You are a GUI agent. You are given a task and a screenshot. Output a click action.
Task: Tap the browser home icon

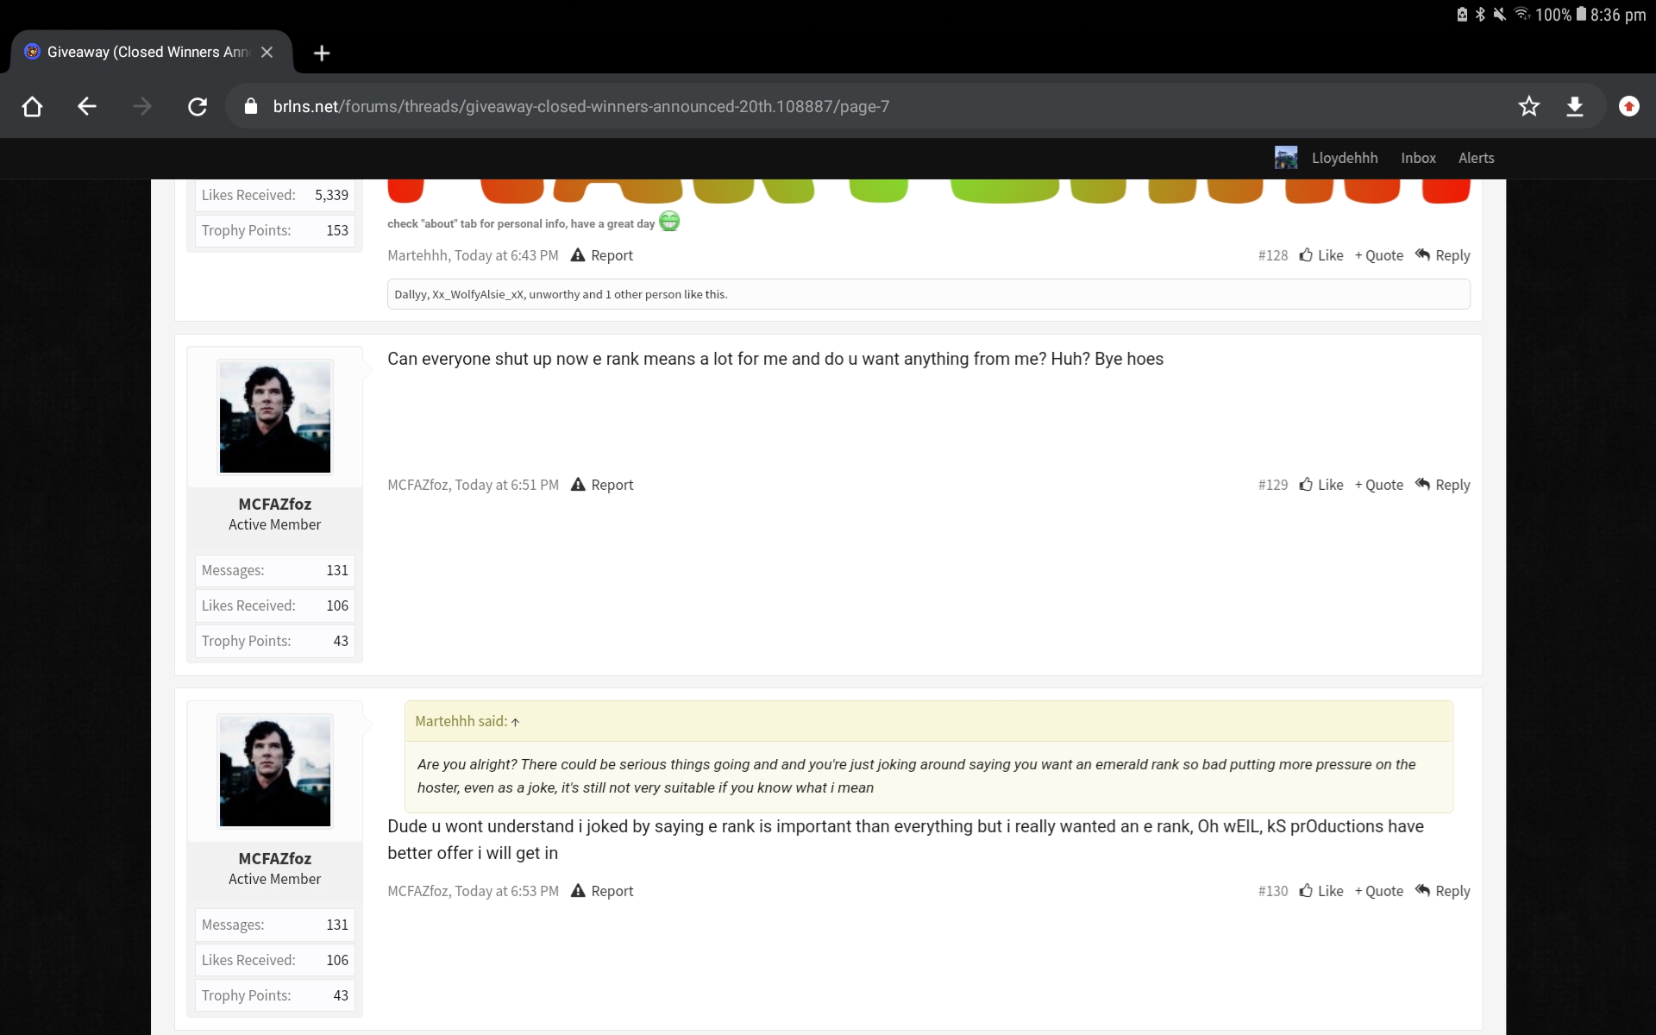click(32, 106)
